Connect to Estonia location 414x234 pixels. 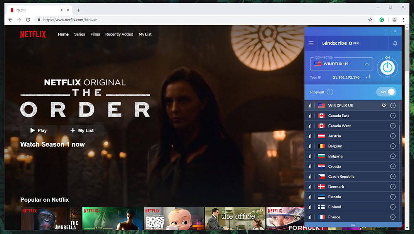351,197
